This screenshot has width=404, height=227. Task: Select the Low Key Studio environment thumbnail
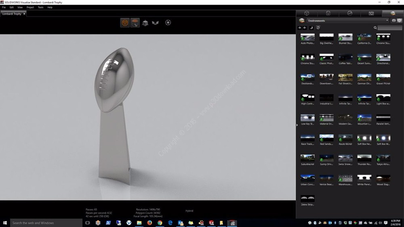tap(307, 118)
